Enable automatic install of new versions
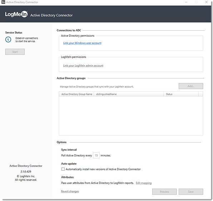This screenshot has width=213, height=201. pyautogui.click(x=63, y=169)
